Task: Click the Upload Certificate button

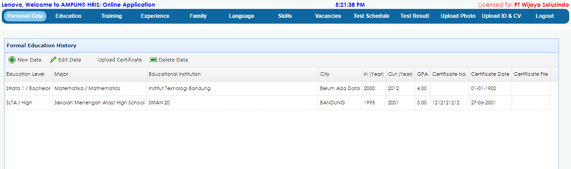Action: pos(120,60)
